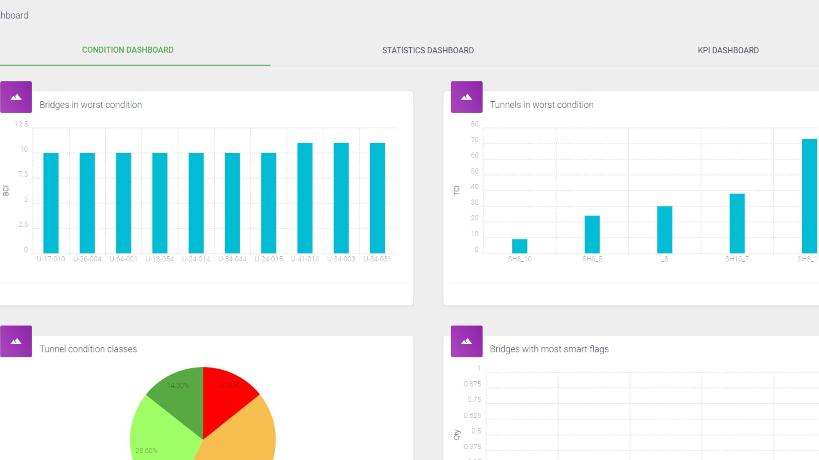Select the _8 tunnel bar
Viewport: 819px width, 460px height.
(665, 230)
